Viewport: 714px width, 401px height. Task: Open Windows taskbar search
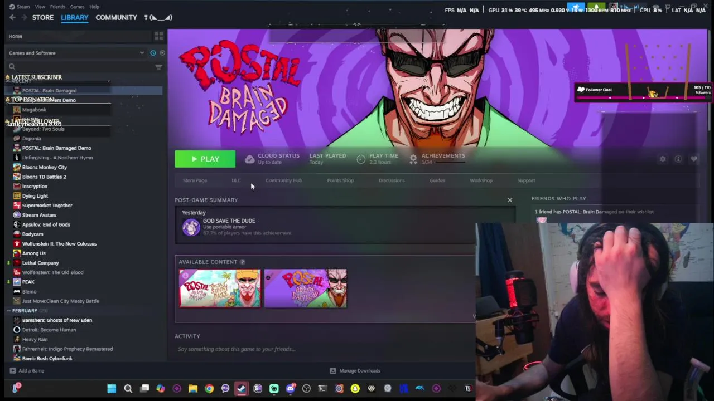(128, 389)
